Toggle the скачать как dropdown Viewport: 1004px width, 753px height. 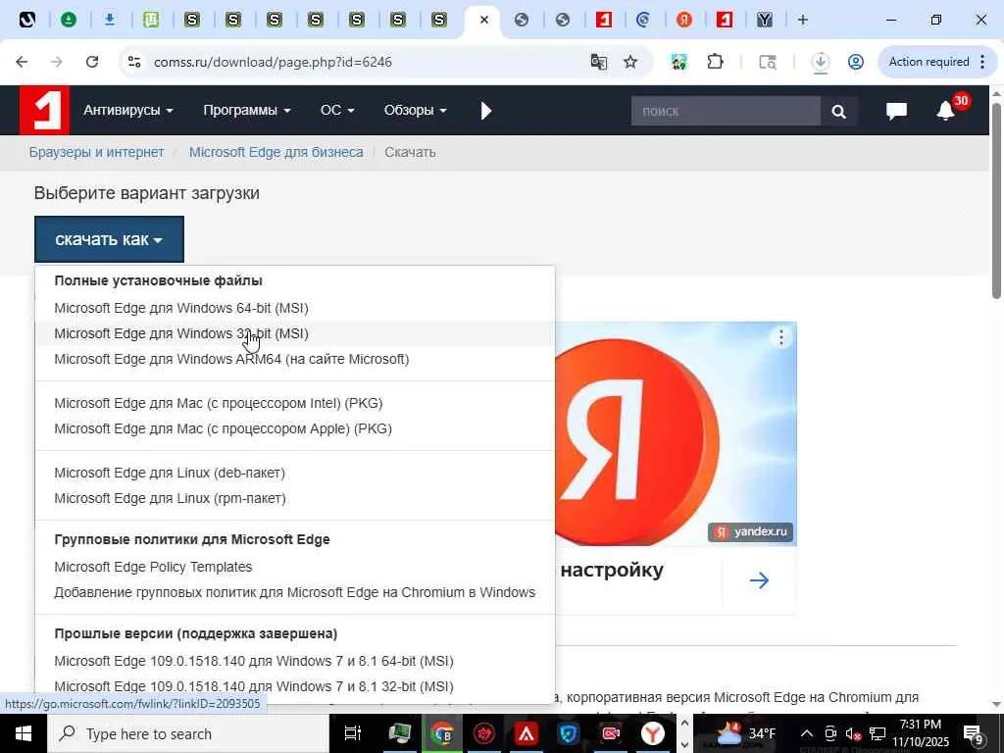point(109,239)
